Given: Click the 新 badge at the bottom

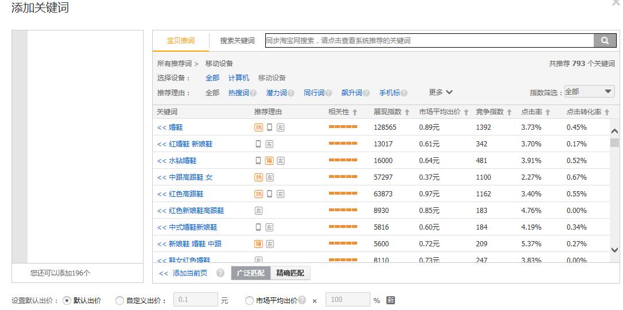Looking at the screenshot, I should click(x=390, y=300).
